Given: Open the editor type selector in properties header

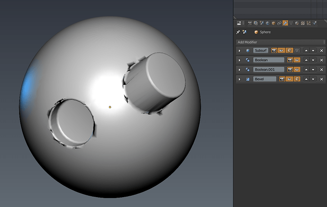Looking at the screenshot, I should 240,23.
